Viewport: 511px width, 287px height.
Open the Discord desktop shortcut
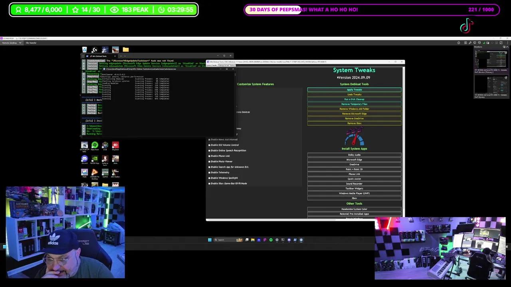84,159
